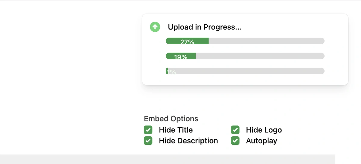361x164 pixels.
Task: Click the gray unfilled track of 27% bar
Action: 267,41
